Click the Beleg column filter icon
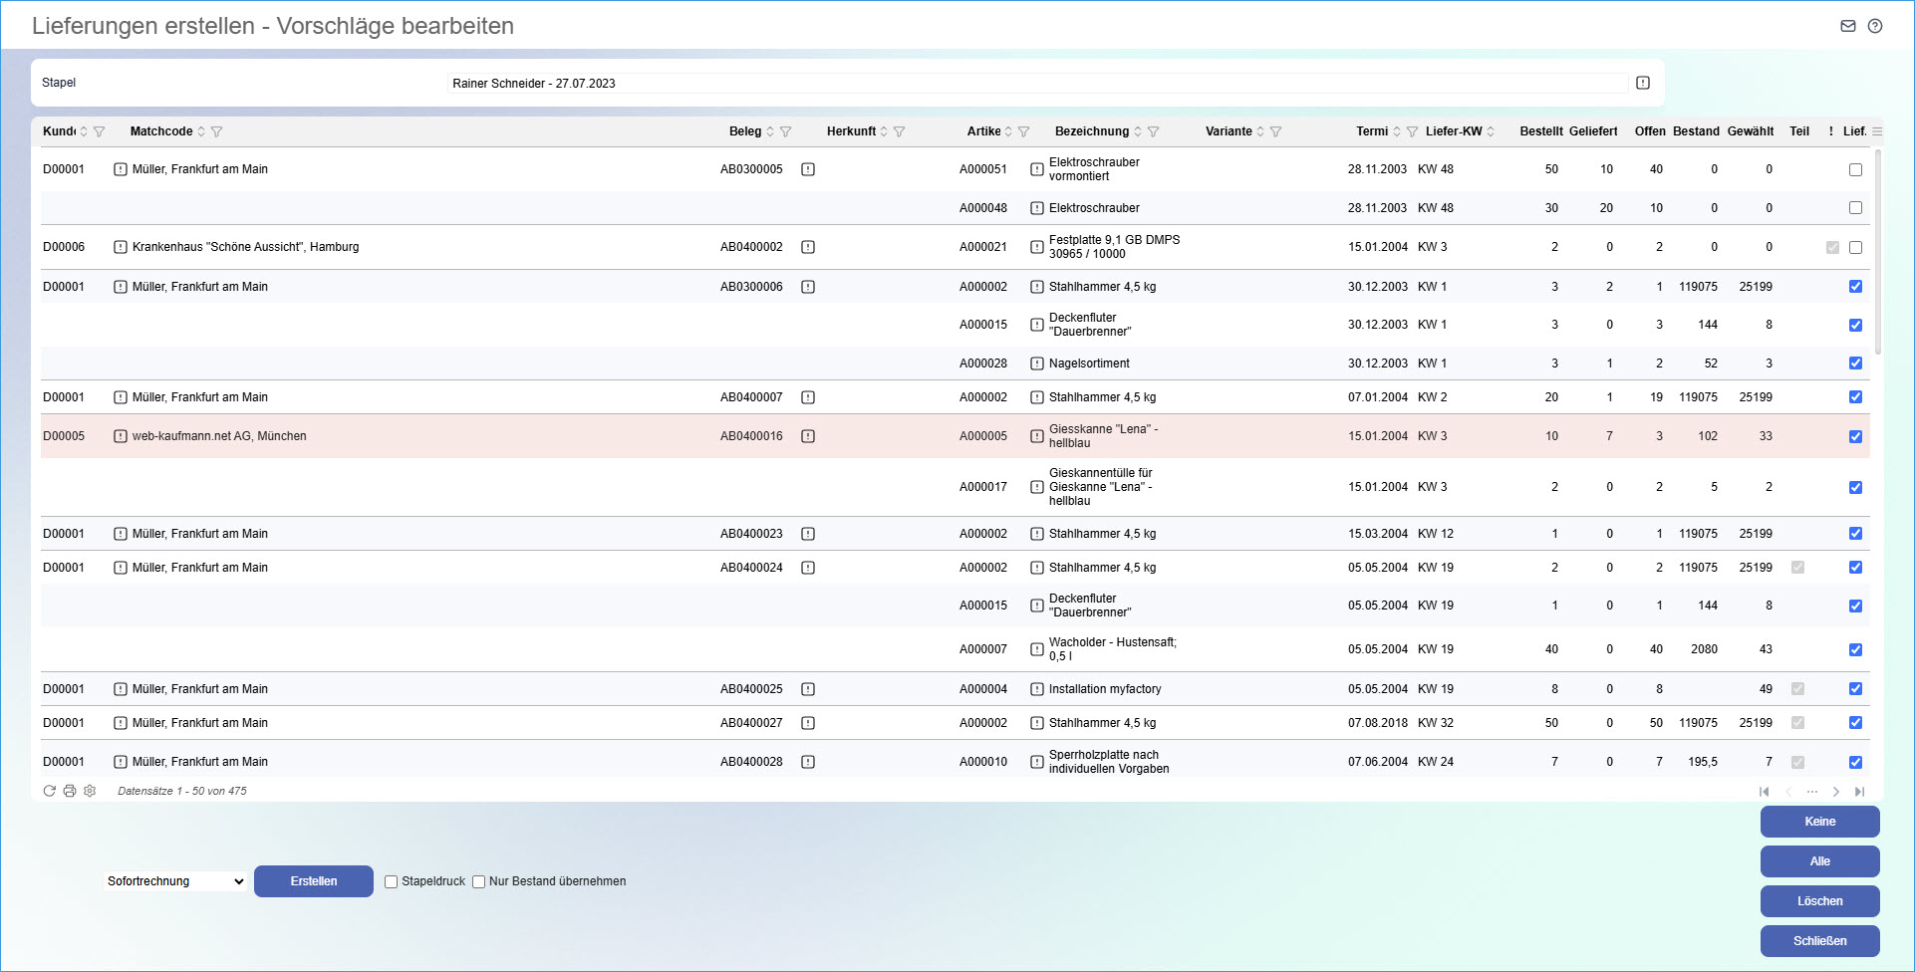Screen dimensions: 1915x972 (786, 131)
